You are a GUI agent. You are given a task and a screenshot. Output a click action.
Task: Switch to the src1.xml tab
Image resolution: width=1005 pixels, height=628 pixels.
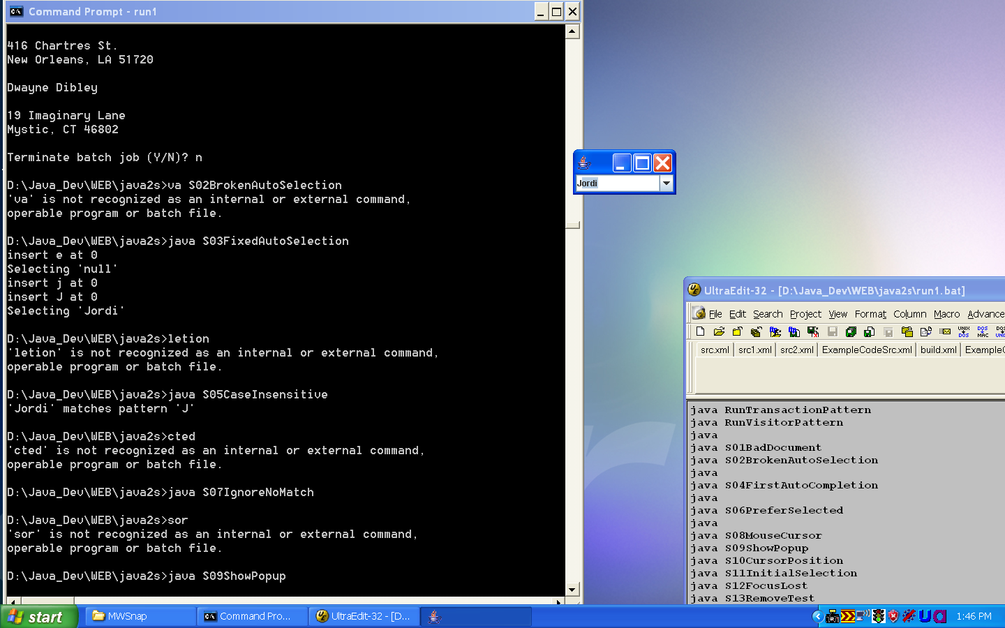(x=755, y=350)
